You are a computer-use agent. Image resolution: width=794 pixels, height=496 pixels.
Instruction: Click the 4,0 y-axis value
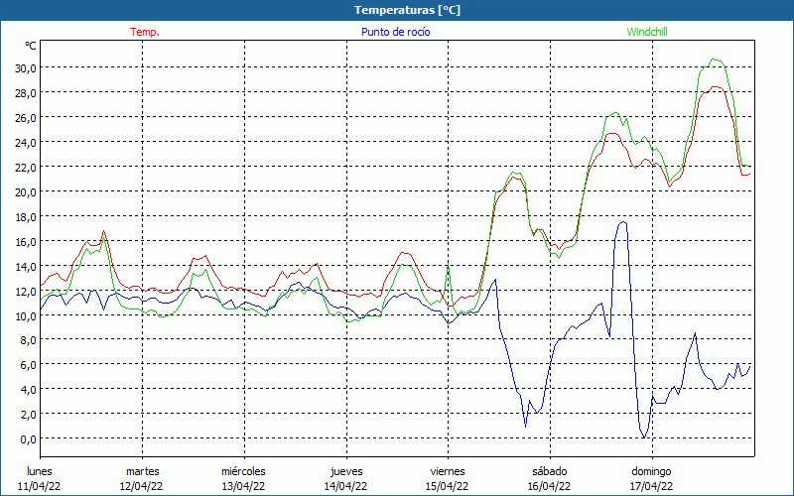pos(28,390)
